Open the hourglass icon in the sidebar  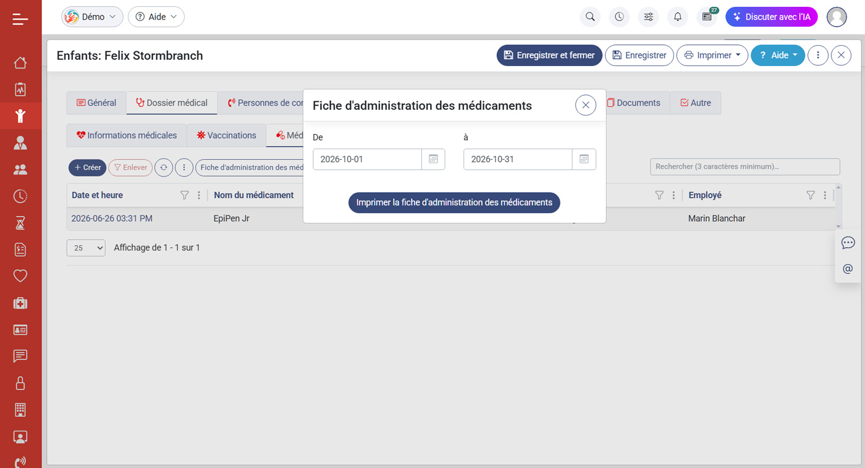20,222
